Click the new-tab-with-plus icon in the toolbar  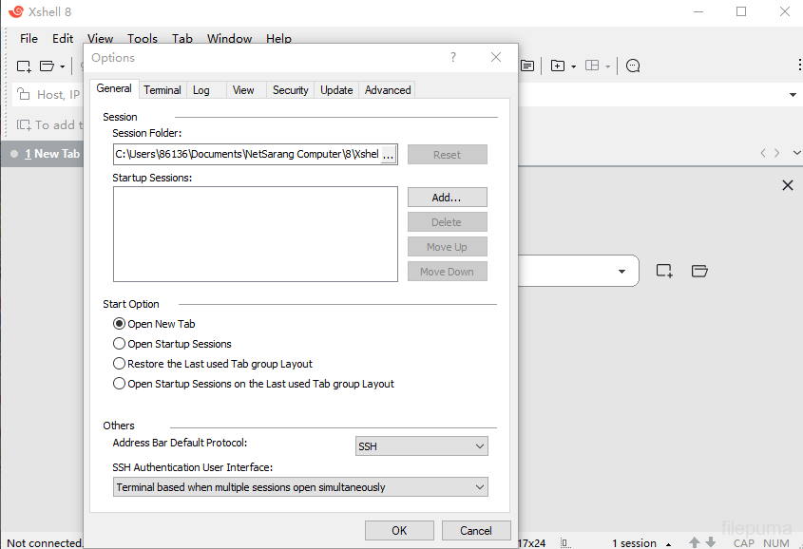pos(558,66)
